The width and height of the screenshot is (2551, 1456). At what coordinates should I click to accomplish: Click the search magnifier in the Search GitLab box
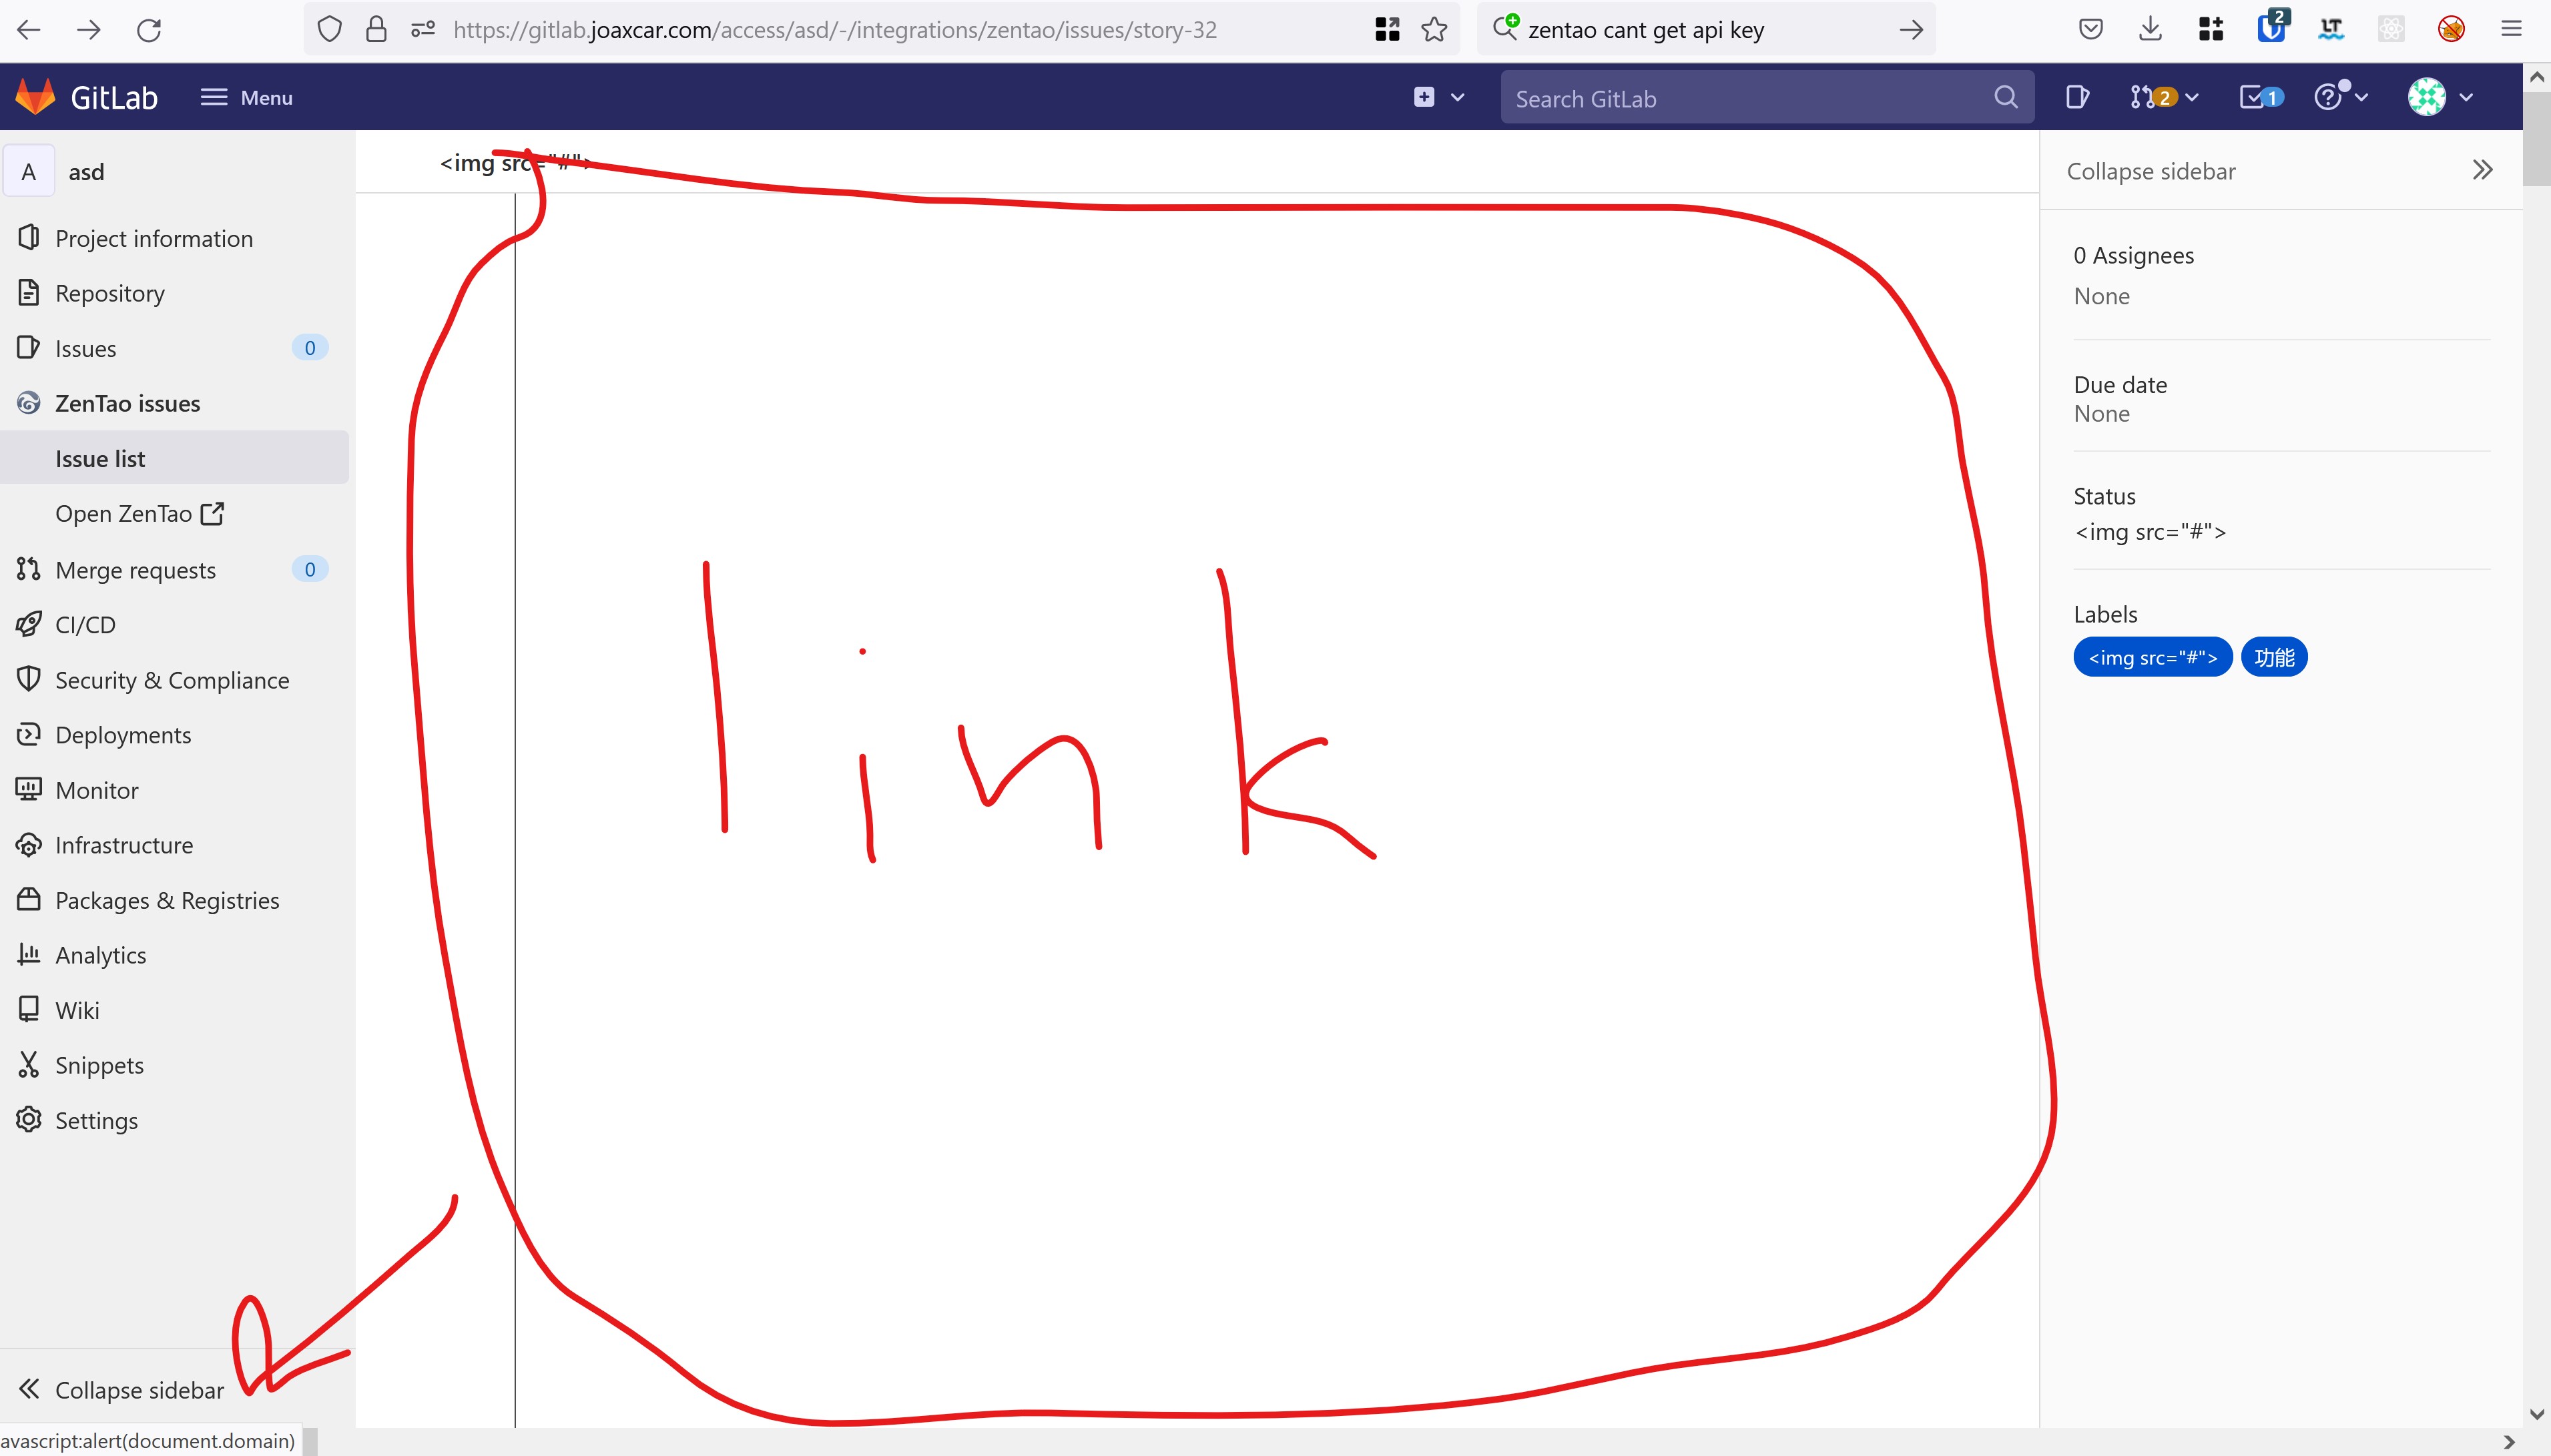tap(2005, 97)
